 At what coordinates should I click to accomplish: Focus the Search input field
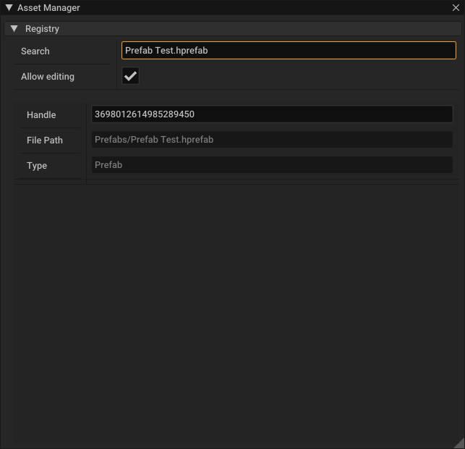point(289,51)
